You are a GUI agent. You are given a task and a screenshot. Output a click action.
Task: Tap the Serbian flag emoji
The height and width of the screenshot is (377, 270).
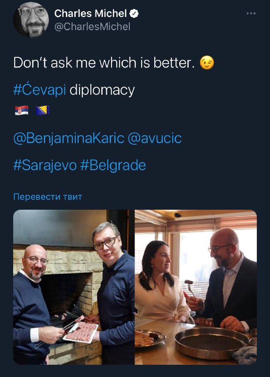pyautogui.click(x=22, y=110)
